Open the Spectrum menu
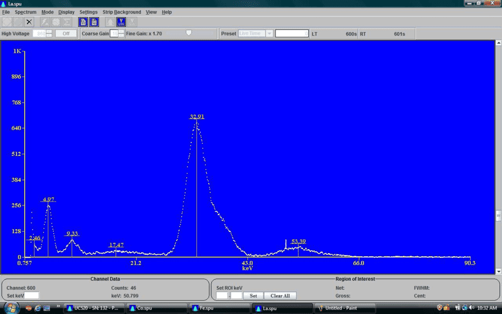This screenshot has height=314, width=502. coord(26,12)
